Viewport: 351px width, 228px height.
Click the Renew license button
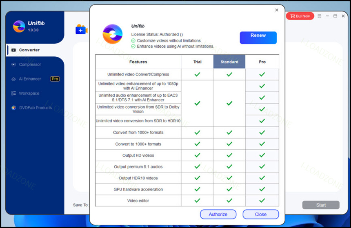258,38
